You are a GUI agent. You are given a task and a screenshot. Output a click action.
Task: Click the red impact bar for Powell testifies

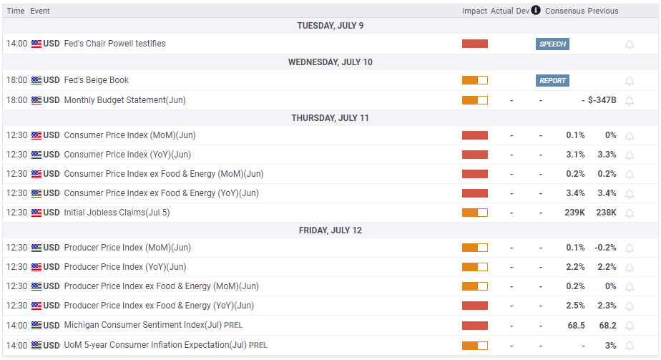click(x=475, y=44)
